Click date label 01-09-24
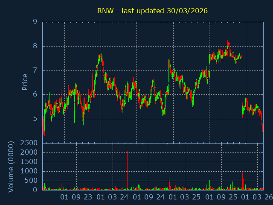This screenshot has height=205, width=273. tap(149, 197)
